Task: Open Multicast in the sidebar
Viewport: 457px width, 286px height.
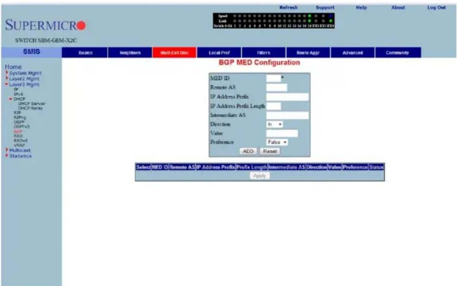Action: coord(19,151)
